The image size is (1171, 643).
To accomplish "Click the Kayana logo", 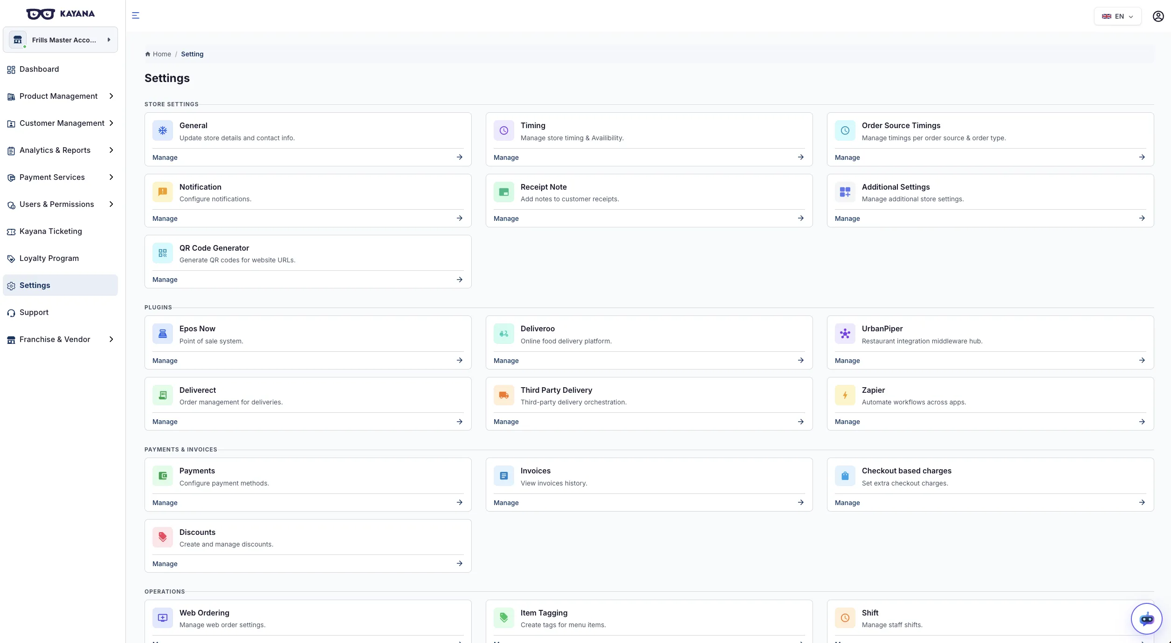I will click(60, 14).
